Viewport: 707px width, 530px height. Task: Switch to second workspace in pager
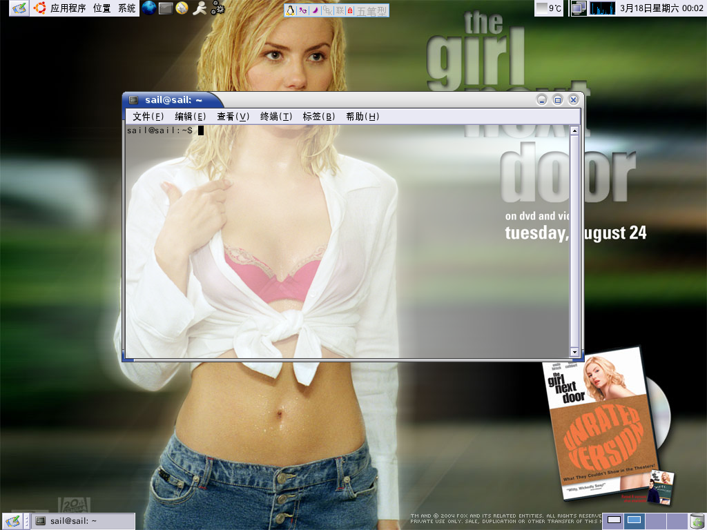pos(635,520)
